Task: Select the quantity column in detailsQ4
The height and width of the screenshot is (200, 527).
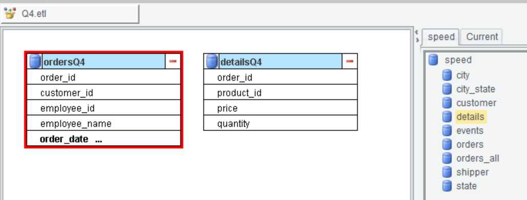Action: pos(280,124)
